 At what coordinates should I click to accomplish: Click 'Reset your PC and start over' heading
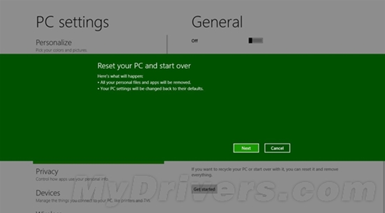point(144,66)
